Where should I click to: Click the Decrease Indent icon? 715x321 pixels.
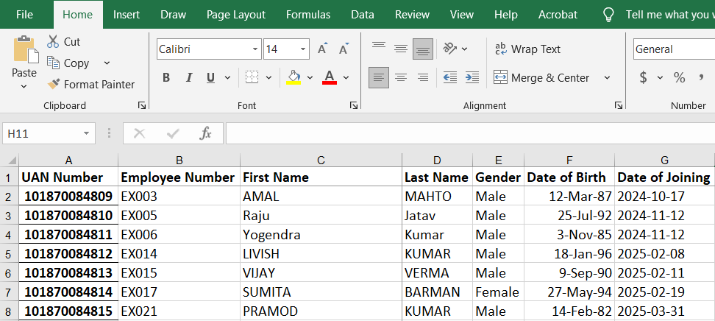[x=449, y=77]
